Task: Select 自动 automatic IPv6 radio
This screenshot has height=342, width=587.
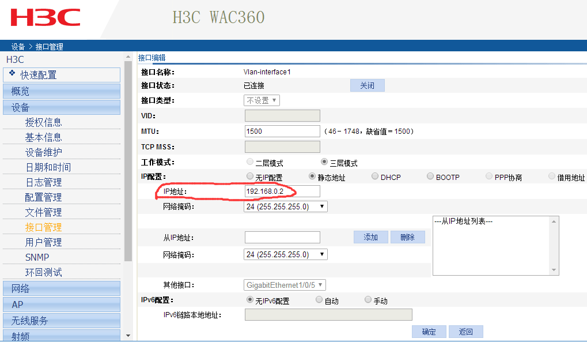Action: tap(319, 299)
